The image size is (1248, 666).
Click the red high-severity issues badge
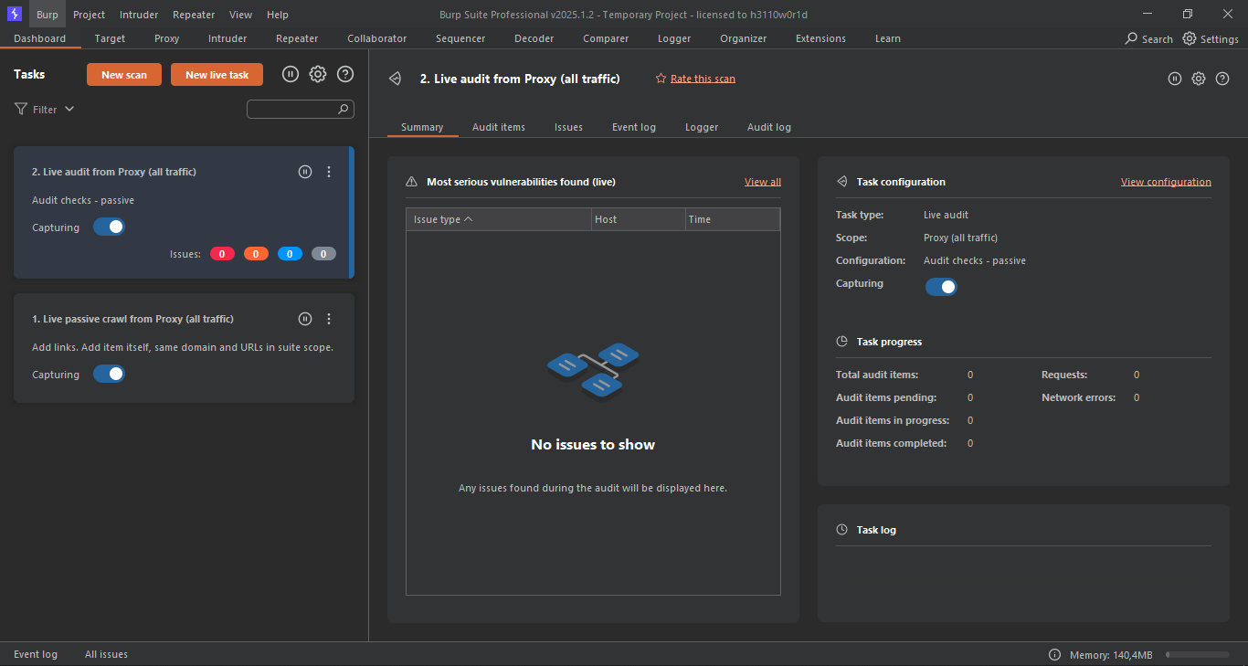tap(222, 254)
